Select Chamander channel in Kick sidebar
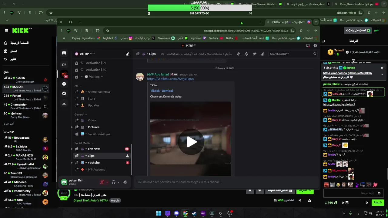The width and height of the screenshot is (388, 218). click(x=25, y=106)
